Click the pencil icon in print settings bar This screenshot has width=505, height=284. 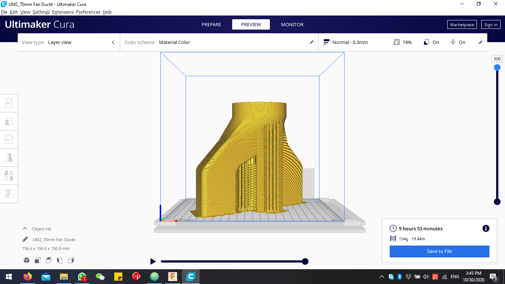[x=480, y=42]
